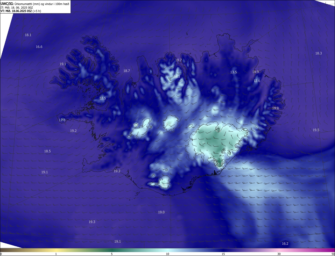335x256 pixels.
Task: Select the 19.7 value on the map
Action: [x=178, y=60]
